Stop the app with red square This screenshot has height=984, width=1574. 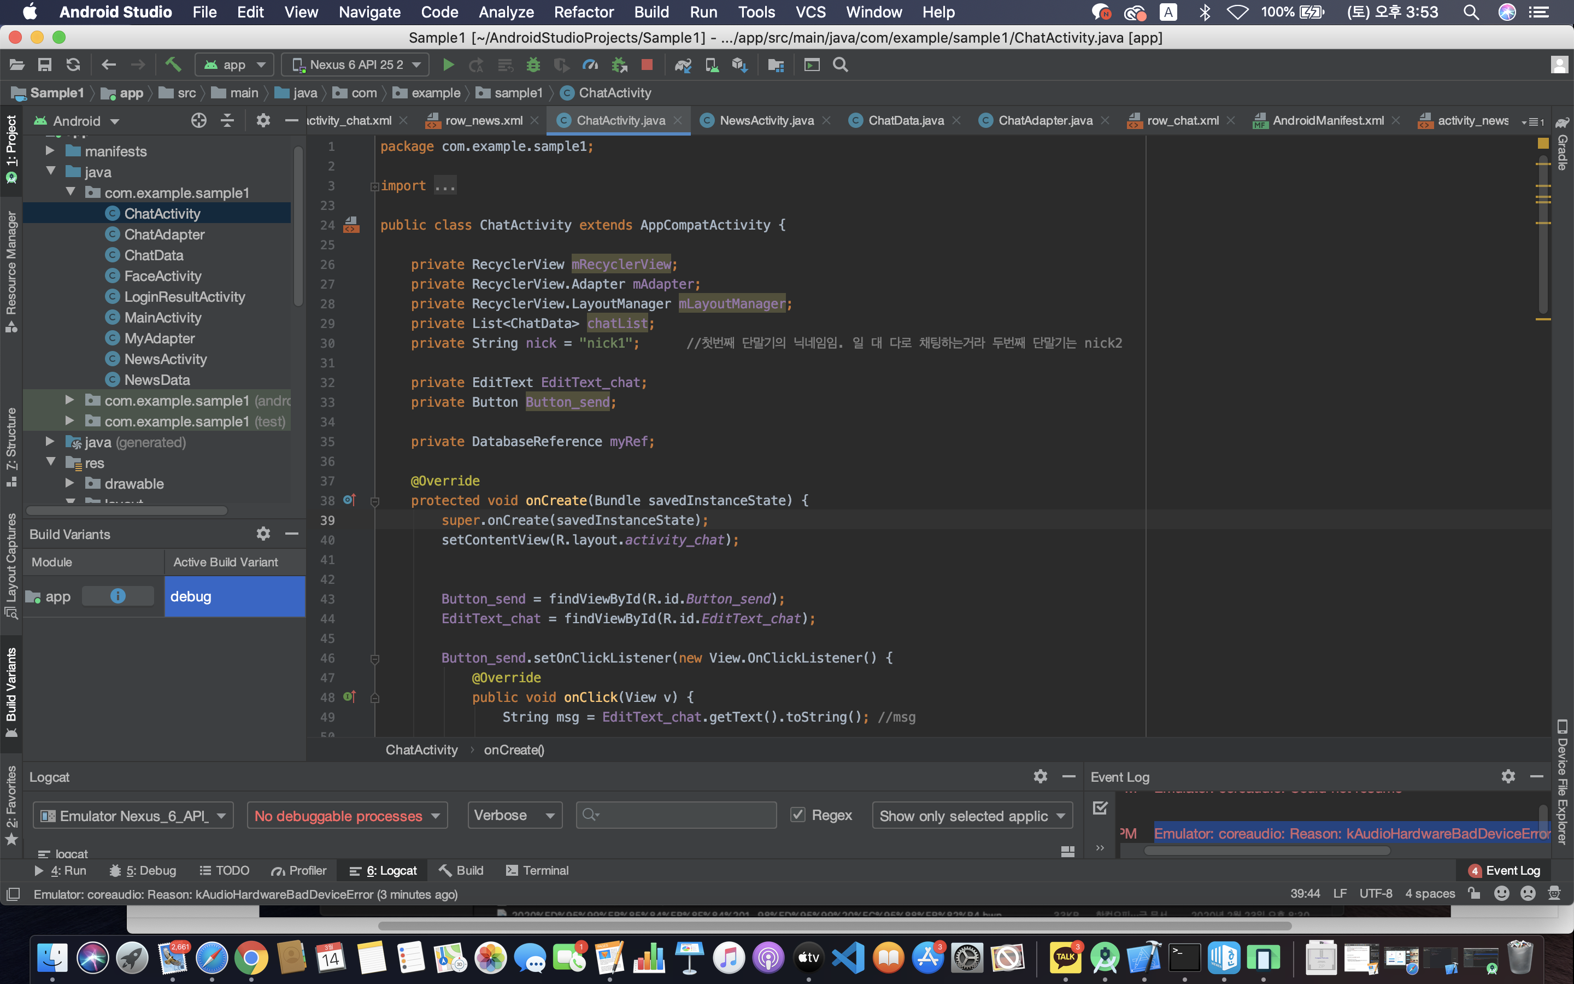(x=647, y=65)
